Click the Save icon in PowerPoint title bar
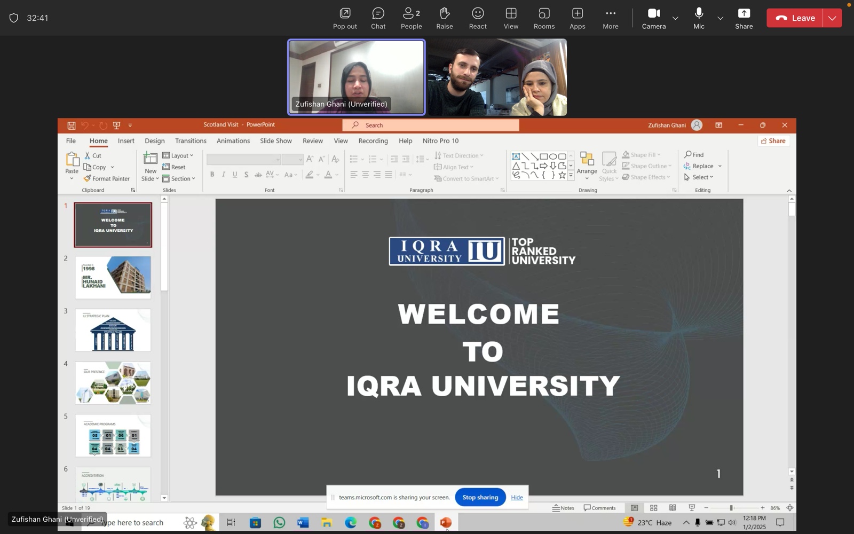Screen dimensions: 854x534 (71, 125)
